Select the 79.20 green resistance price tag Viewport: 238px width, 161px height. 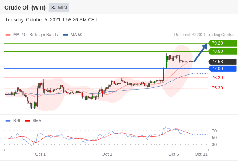tap(222, 43)
